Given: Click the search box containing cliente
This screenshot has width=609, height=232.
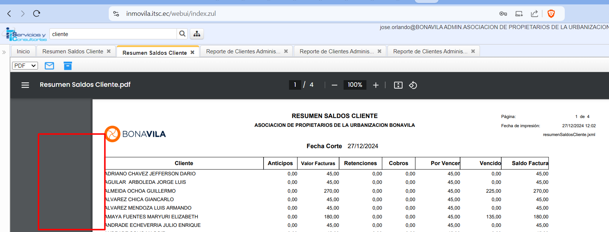Looking at the screenshot, I should pyautogui.click(x=113, y=34).
